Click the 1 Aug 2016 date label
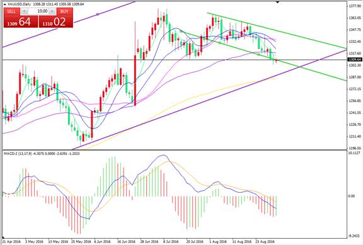363x245 pixels. point(218,242)
